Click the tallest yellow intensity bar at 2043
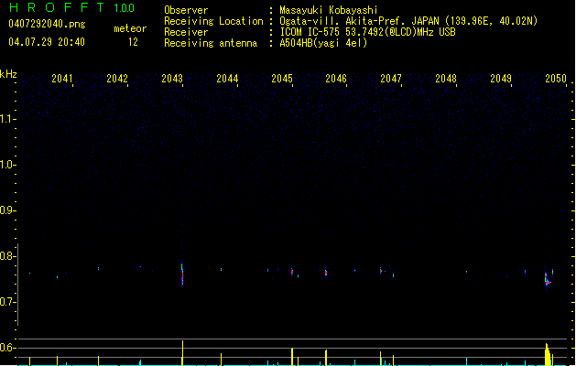 (x=182, y=353)
